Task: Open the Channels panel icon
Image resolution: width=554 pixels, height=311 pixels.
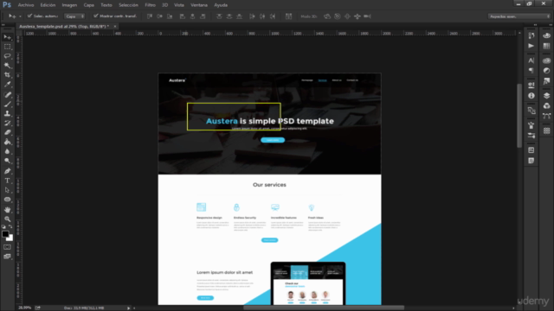Action: [x=546, y=105]
